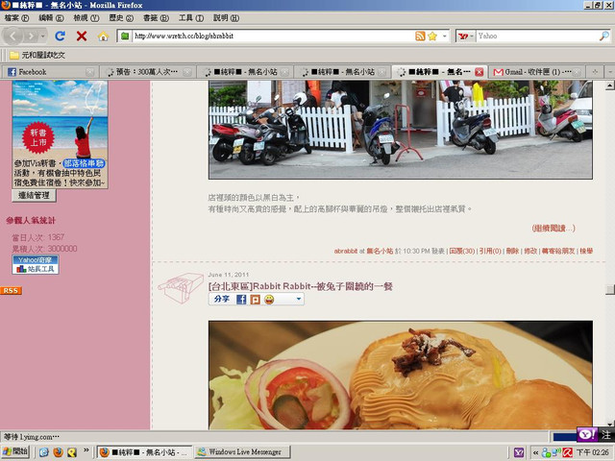
Task: Switch to the 預告：300萬人次 tab
Action: point(147,72)
